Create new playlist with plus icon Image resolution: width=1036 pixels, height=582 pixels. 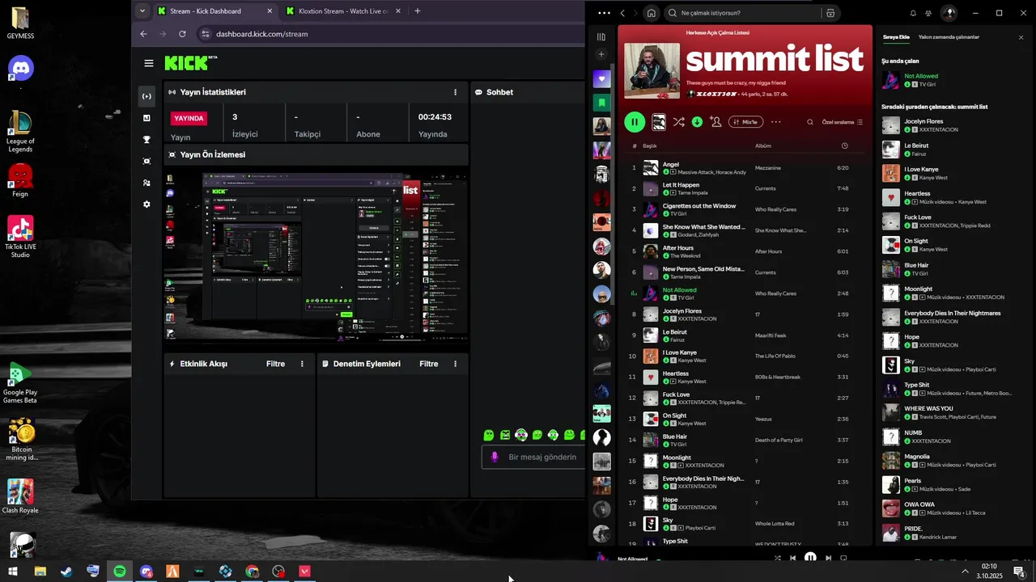pyautogui.click(x=601, y=54)
